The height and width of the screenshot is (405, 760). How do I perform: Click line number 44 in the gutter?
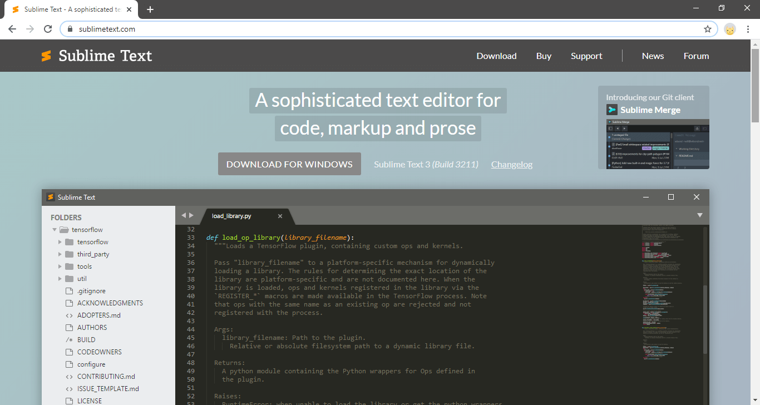point(191,329)
